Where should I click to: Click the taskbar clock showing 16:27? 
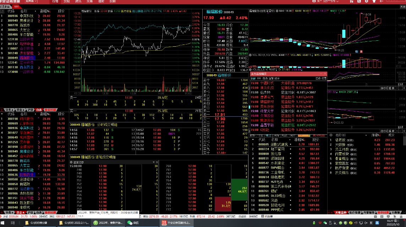pos(393,223)
